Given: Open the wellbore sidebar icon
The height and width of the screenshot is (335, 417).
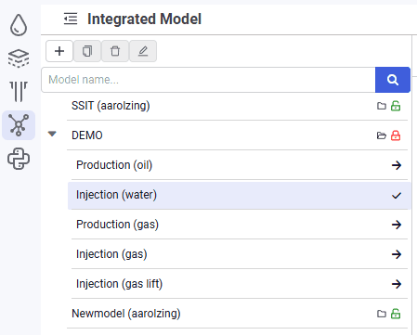Looking at the screenshot, I should (x=19, y=92).
